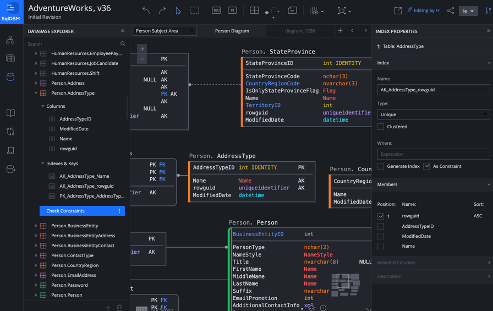Open the column view mode icon
This screenshot has width=493, height=311.
click(316, 11)
